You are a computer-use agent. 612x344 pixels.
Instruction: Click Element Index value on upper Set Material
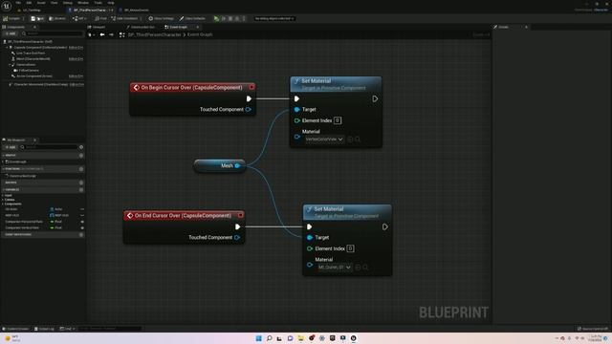tap(338, 120)
